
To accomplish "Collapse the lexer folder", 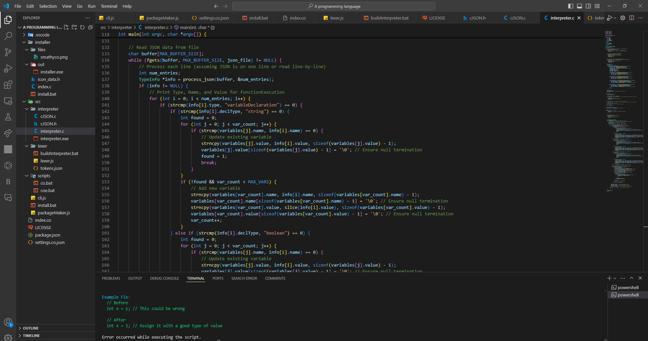I will (x=57, y=146).
